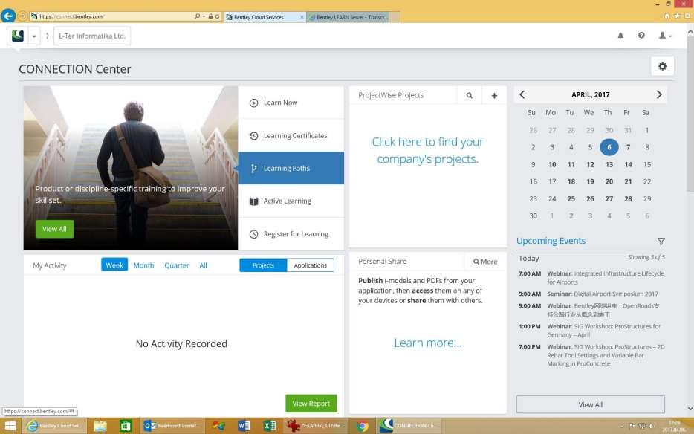Open ProStructures for Germany April workshop
Screen dimensions: 694x434
click(603, 331)
